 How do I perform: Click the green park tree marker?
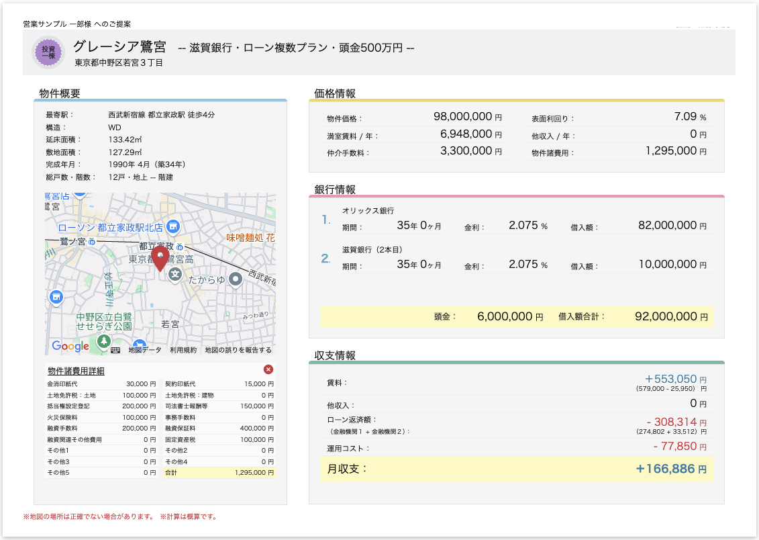tap(103, 341)
